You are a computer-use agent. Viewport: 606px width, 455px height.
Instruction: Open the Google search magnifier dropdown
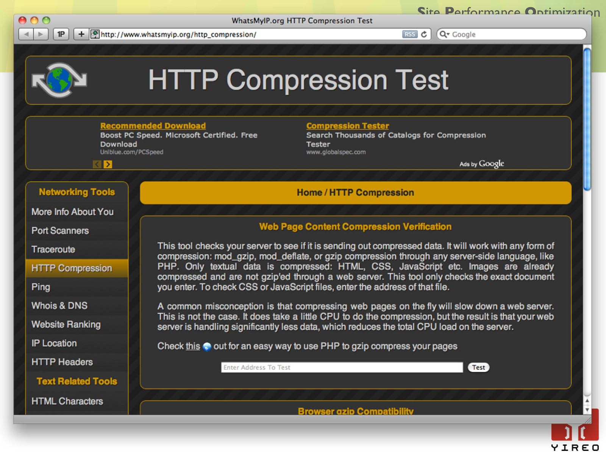pyautogui.click(x=444, y=35)
